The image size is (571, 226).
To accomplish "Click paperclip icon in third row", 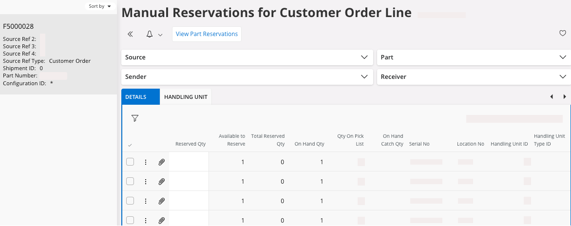I will click(x=162, y=201).
